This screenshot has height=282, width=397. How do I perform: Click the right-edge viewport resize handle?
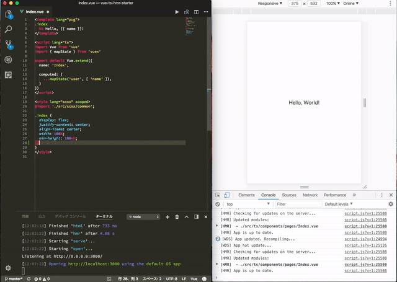click(365, 103)
